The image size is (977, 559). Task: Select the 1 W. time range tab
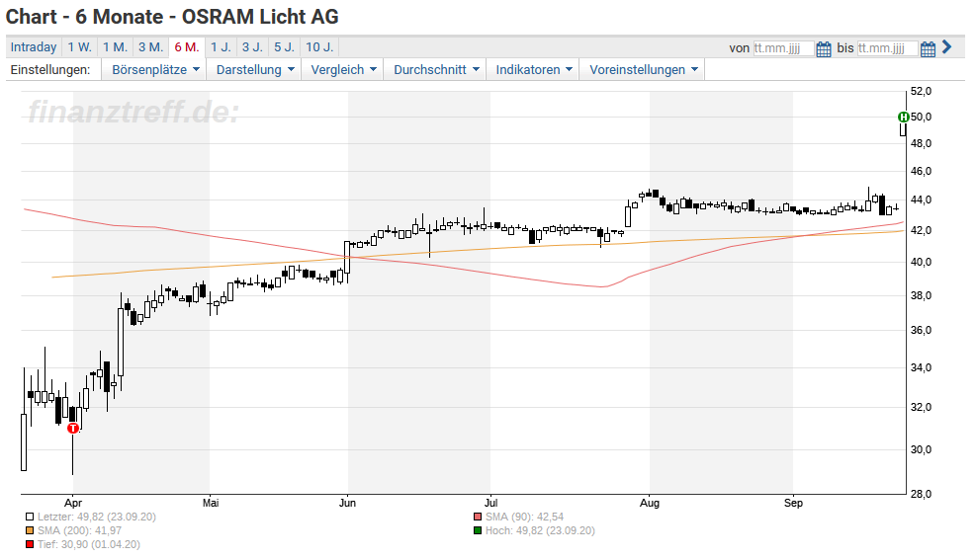click(x=80, y=47)
